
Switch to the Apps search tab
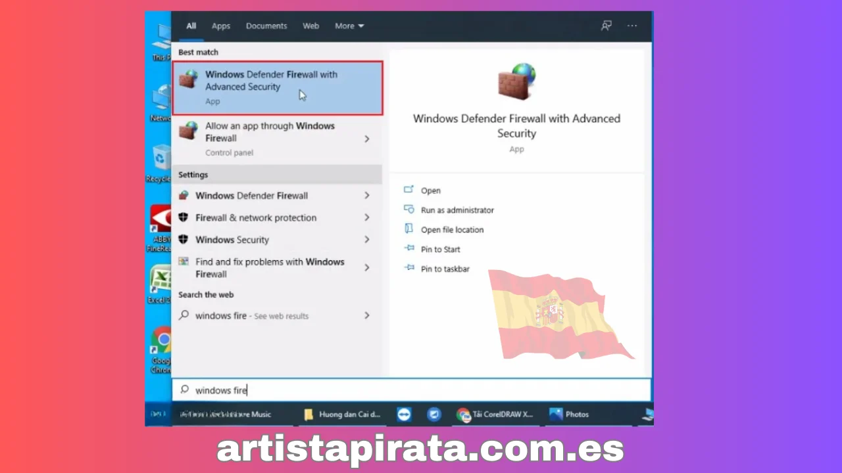pyautogui.click(x=221, y=26)
